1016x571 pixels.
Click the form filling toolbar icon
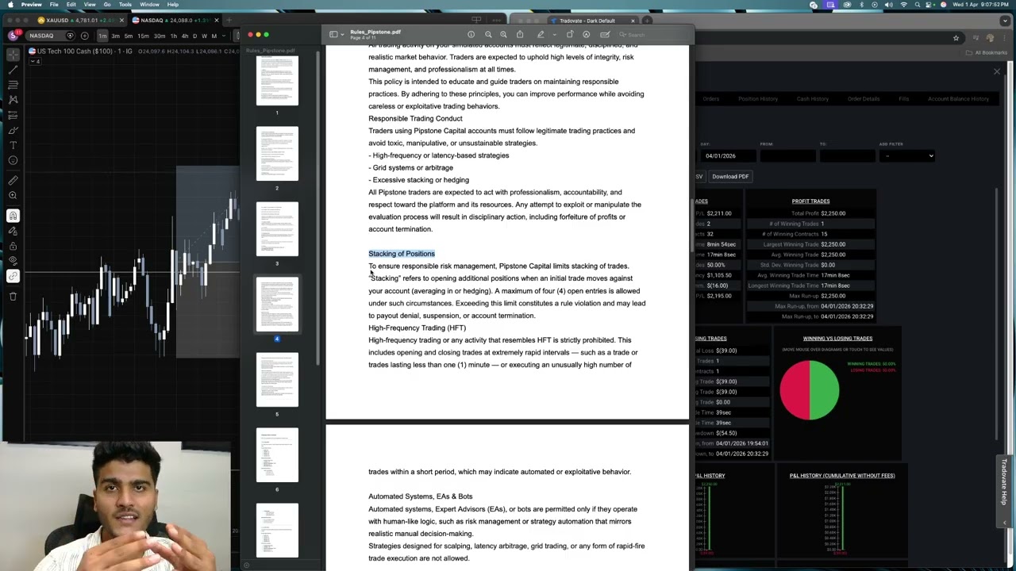point(605,35)
